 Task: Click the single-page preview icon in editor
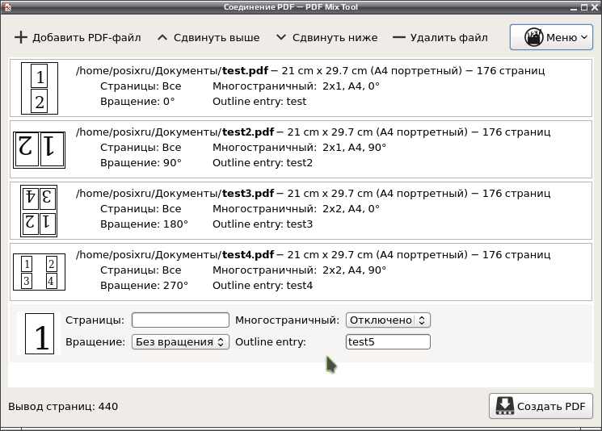[40, 333]
